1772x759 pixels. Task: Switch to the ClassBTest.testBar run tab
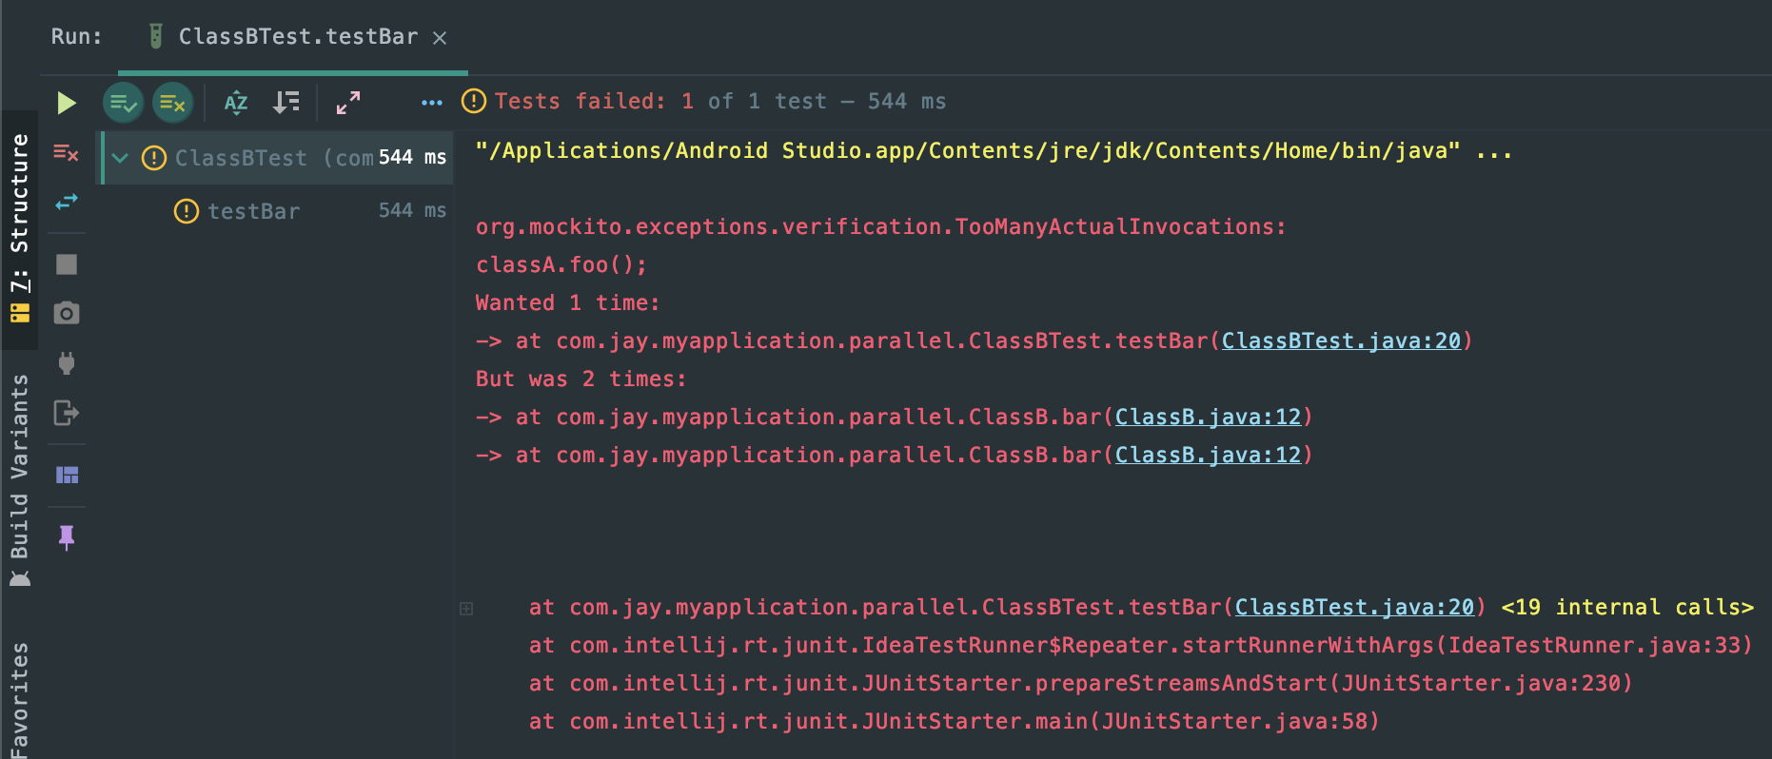pyautogui.click(x=298, y=37)
